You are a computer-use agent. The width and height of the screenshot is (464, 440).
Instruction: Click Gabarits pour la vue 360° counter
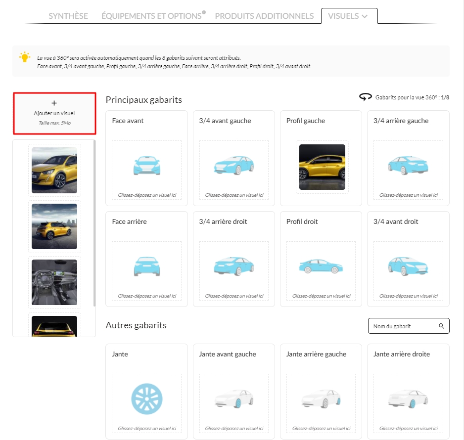click(412, 97)
